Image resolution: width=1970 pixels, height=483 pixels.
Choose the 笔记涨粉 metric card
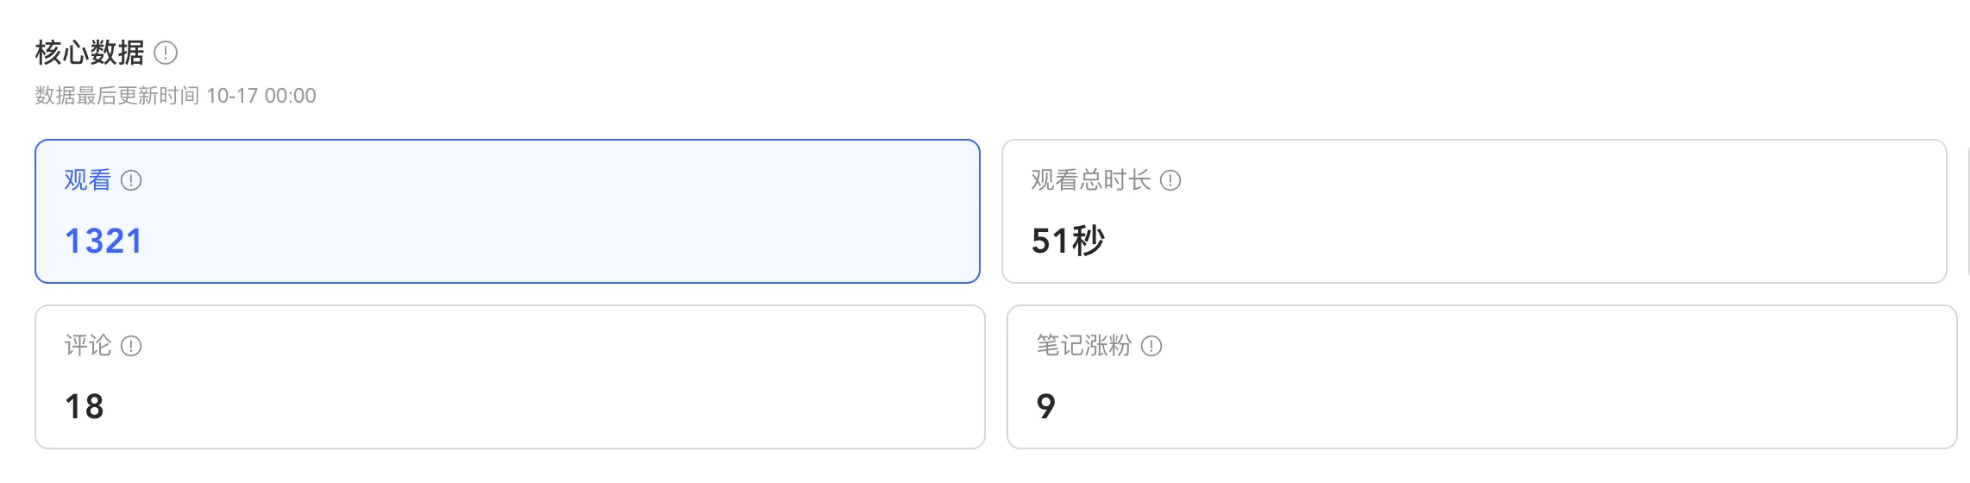(1482, 377)
